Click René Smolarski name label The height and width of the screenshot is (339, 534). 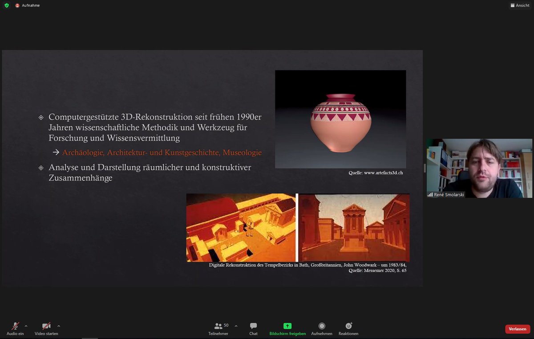pos(449,194)
